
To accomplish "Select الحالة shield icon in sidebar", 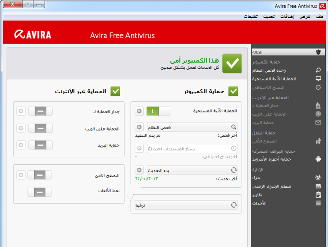I will (x=319, y=52).
